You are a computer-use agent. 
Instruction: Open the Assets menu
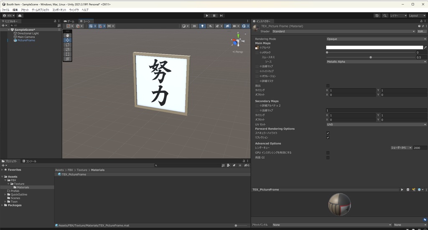25,10
